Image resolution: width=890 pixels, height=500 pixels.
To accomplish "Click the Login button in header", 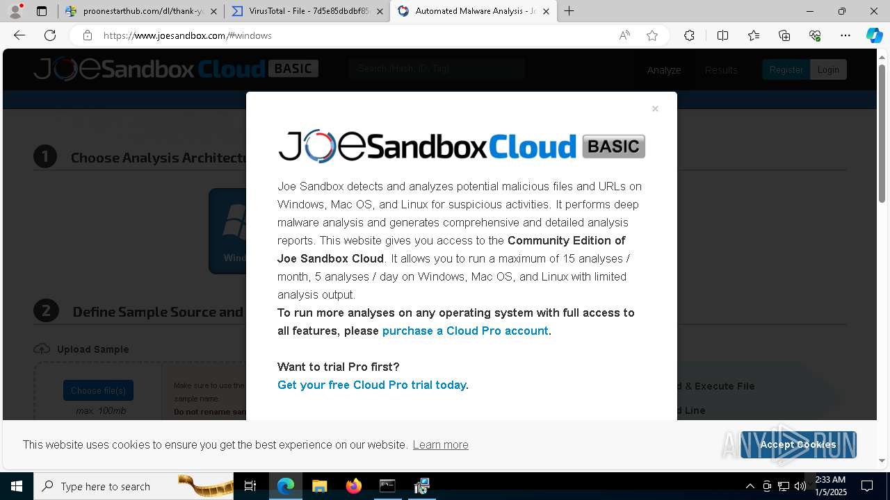I will (828, 69).
